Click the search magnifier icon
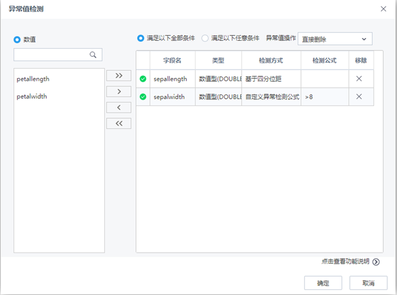397x295 pixels. click(93, 55)
